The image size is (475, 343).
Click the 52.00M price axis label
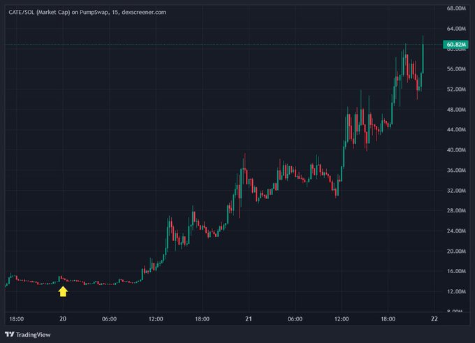456,89
